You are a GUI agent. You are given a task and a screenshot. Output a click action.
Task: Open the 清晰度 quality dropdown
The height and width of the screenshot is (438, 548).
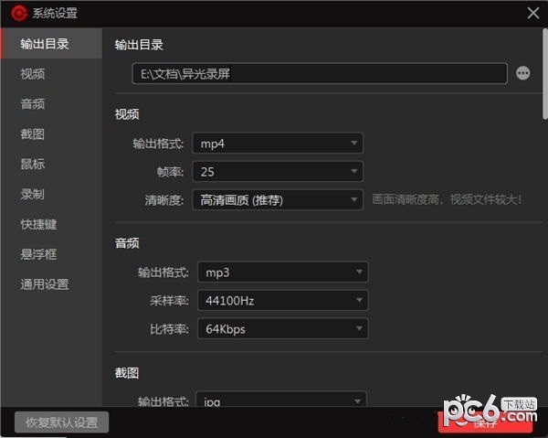tap(276, 199)
